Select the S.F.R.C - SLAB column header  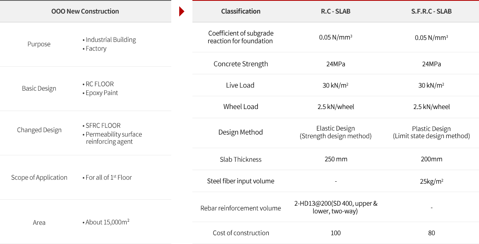(431, 11)
